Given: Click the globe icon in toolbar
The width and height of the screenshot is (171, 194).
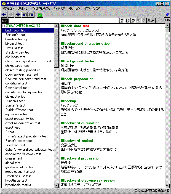Looking at the screenshot, I should 18,15.
